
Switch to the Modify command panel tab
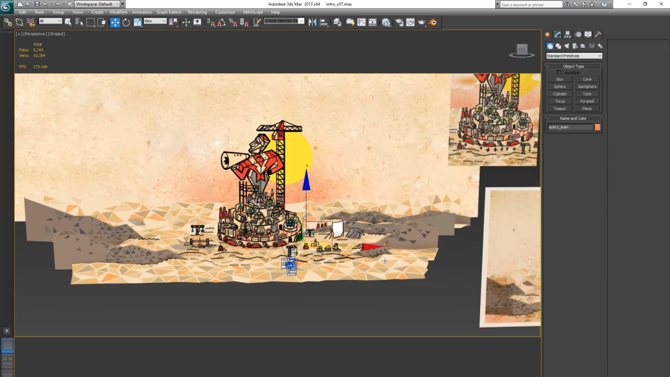[558, 35]
